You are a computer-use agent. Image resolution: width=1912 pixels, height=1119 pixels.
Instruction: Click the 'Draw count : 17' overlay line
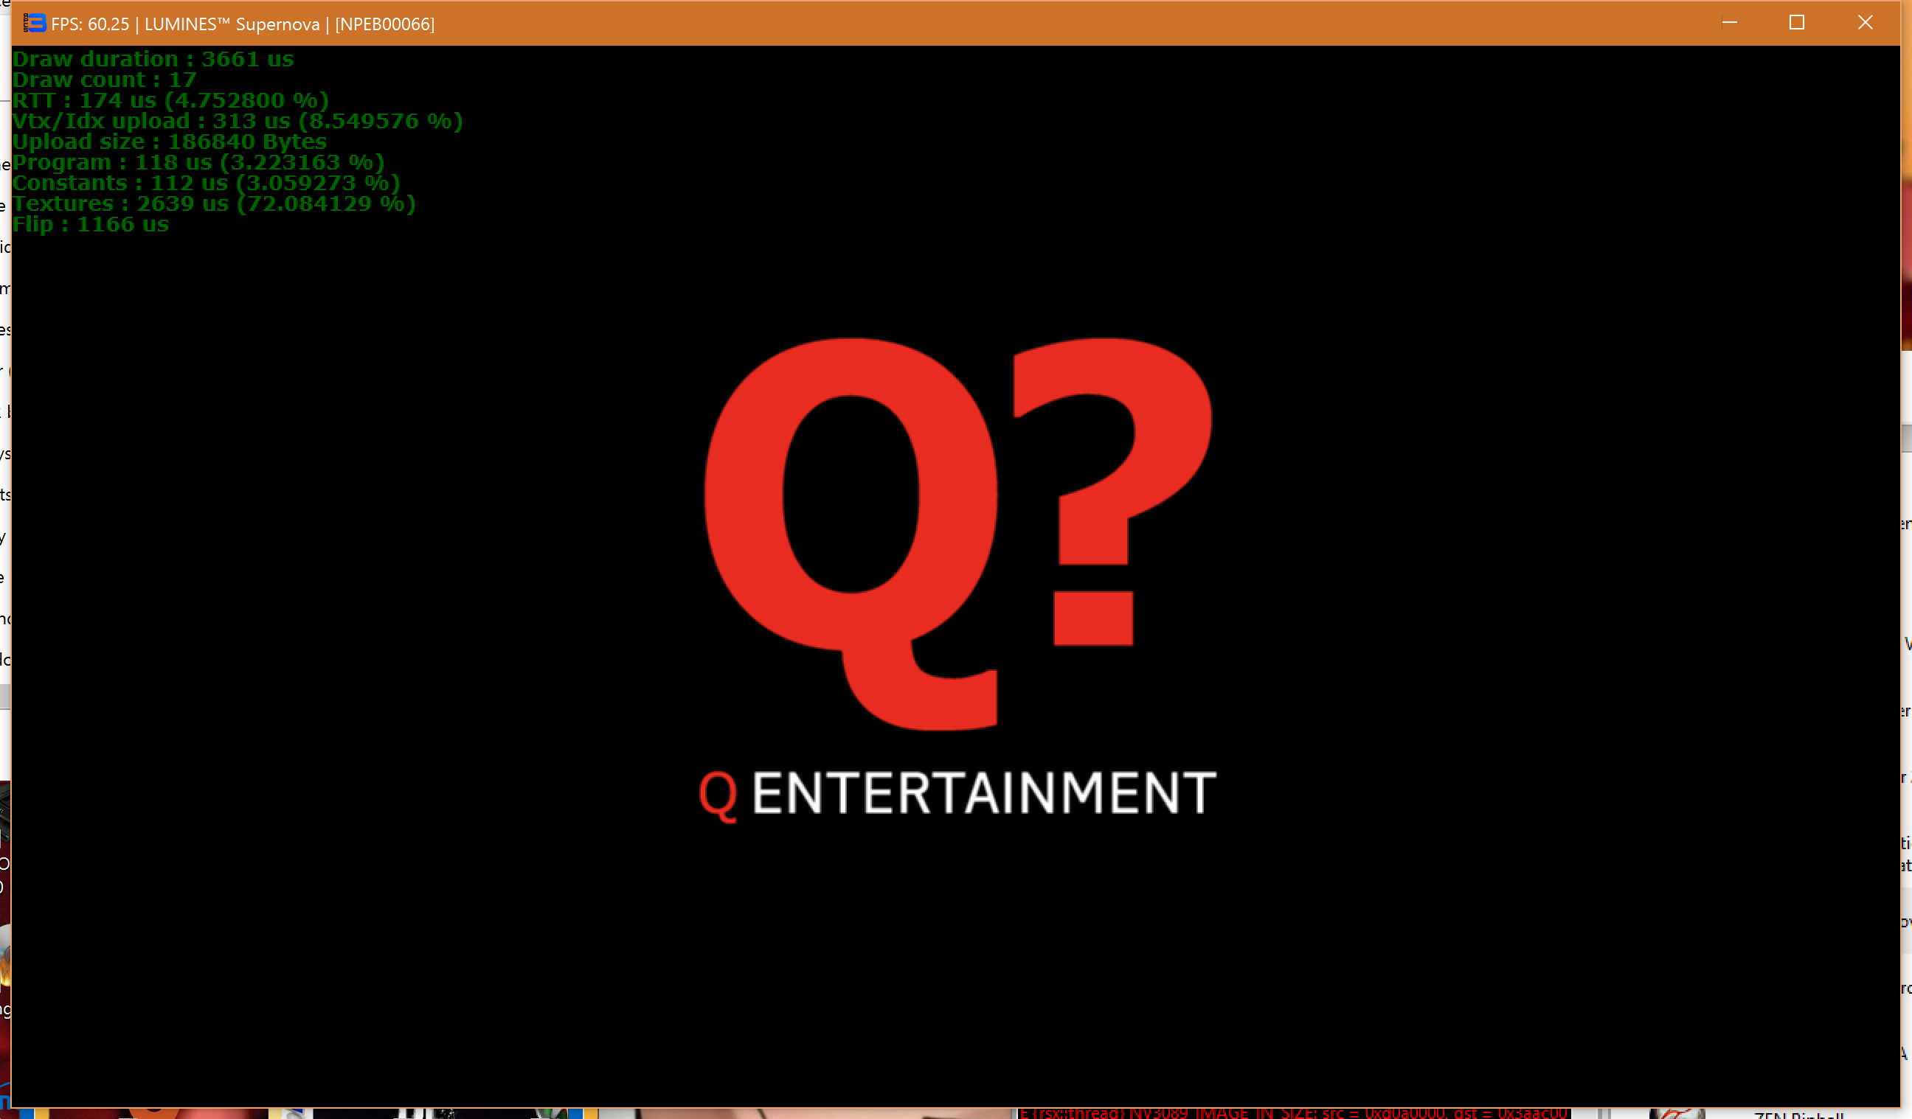105,80
